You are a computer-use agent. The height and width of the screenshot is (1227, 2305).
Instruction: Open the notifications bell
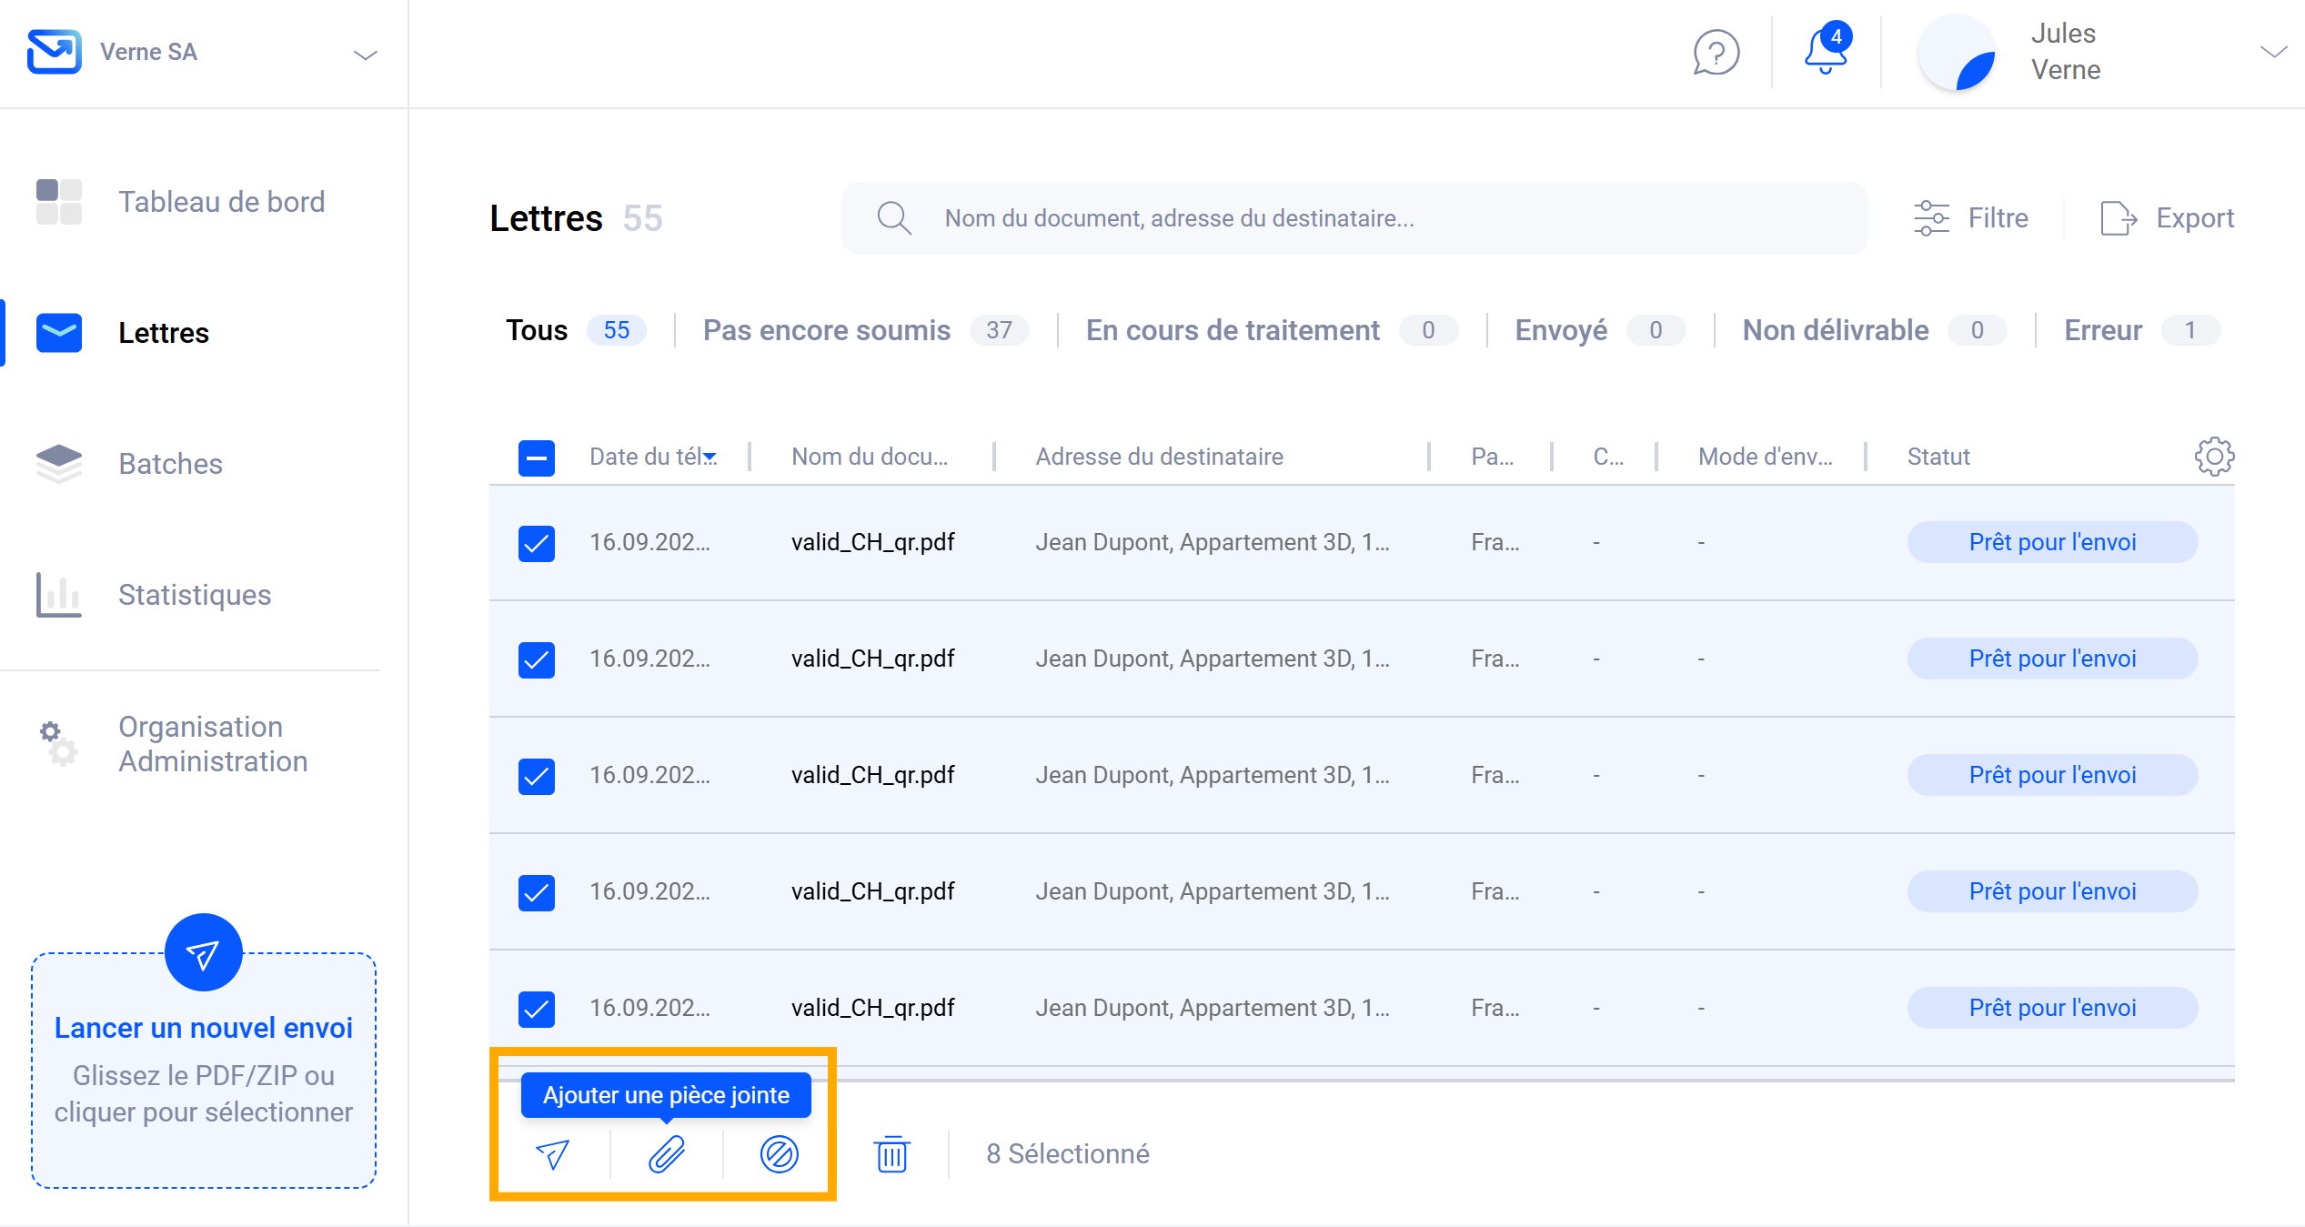[x=1825, y=51]
